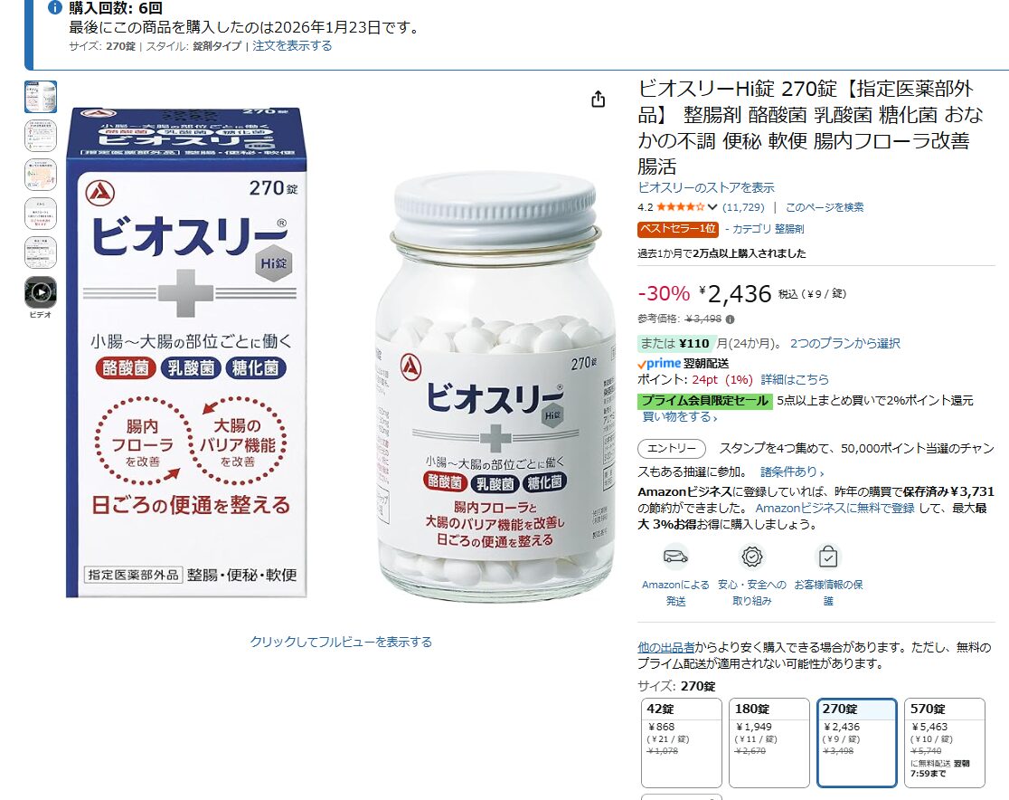Click the info icon beside reference price
The image size is (1009, 800).
(x=730, y=319)
